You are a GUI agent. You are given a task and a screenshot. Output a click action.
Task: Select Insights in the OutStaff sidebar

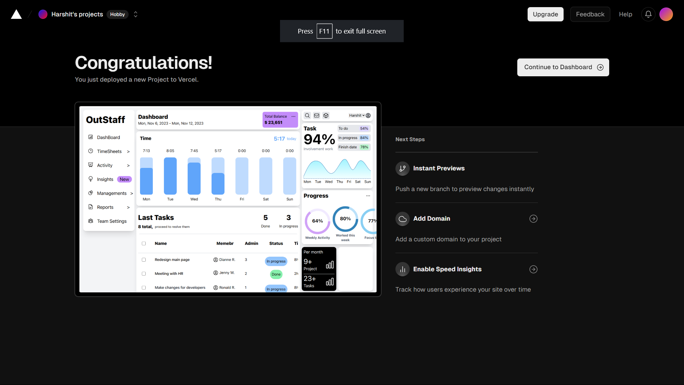[x=105, y=179]
